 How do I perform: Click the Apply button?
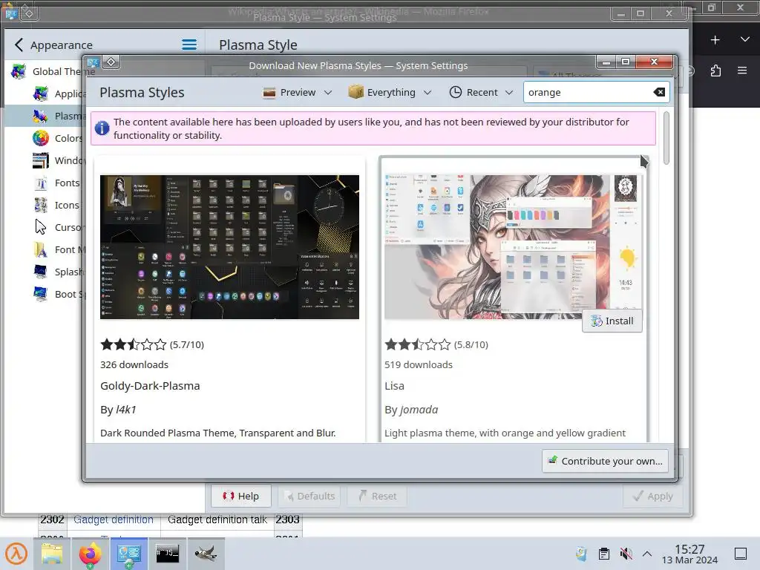click(653, 496)
